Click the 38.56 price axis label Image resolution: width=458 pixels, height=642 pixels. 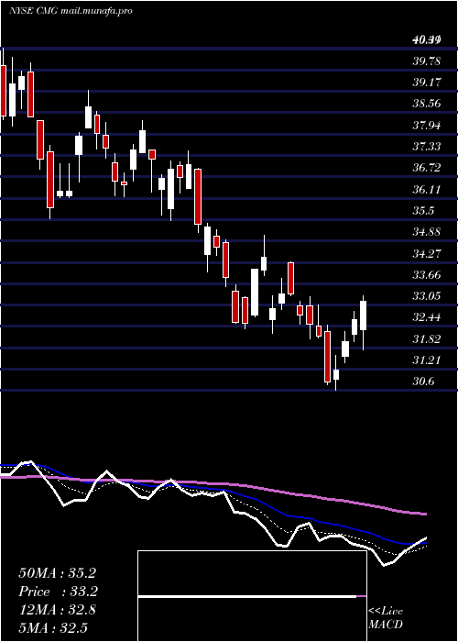(426, 104)
